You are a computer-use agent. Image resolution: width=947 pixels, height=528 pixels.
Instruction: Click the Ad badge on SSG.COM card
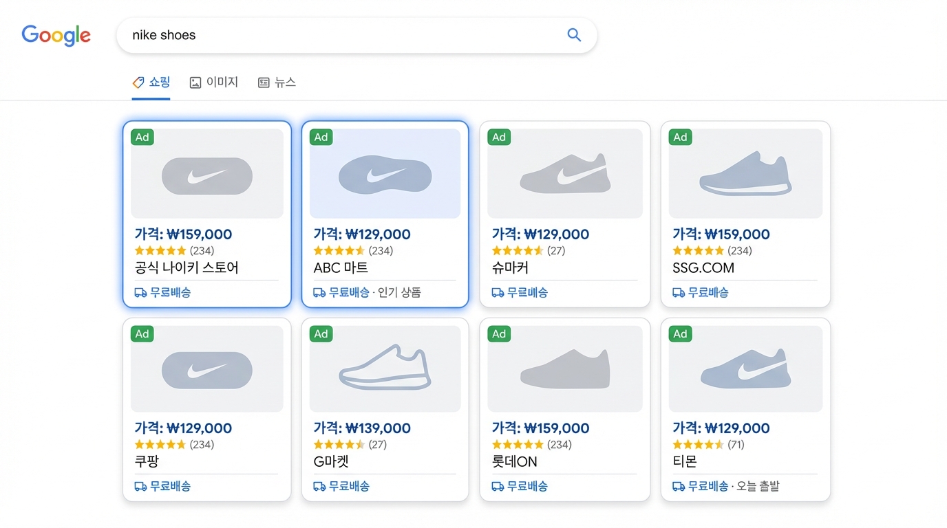pyautogui.click(x=680, y=137)
